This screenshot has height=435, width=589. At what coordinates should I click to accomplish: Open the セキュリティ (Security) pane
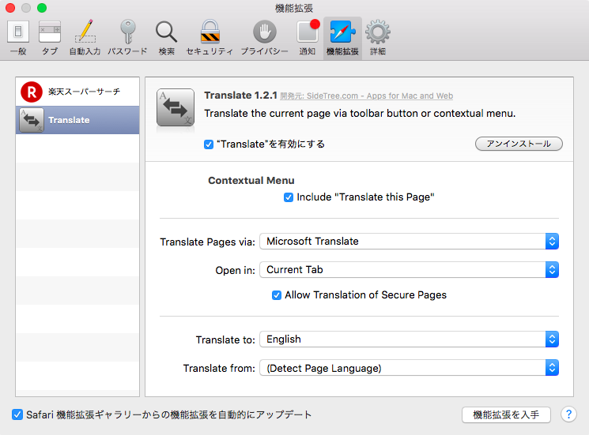[210, 38]
